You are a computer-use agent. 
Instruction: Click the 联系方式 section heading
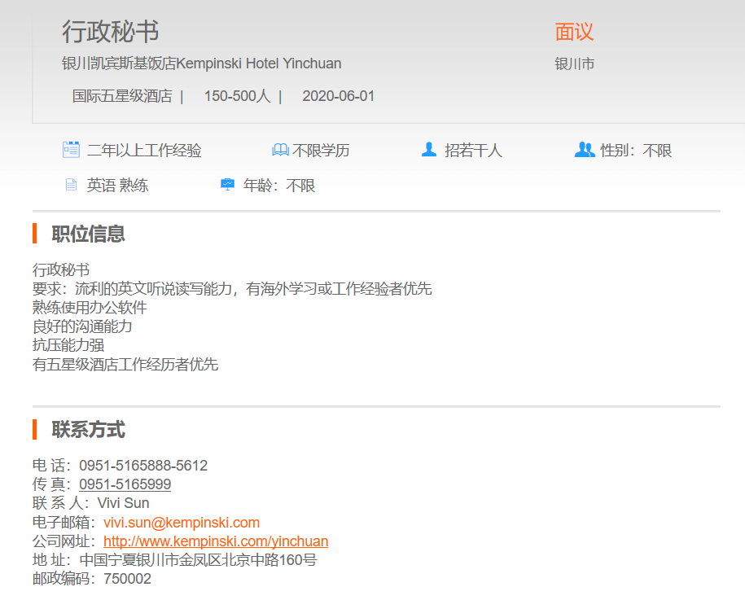pyautogui.click(x=88, y=430)
